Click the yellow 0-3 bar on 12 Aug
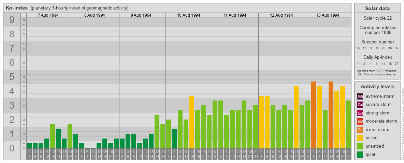 pos(261,122)
